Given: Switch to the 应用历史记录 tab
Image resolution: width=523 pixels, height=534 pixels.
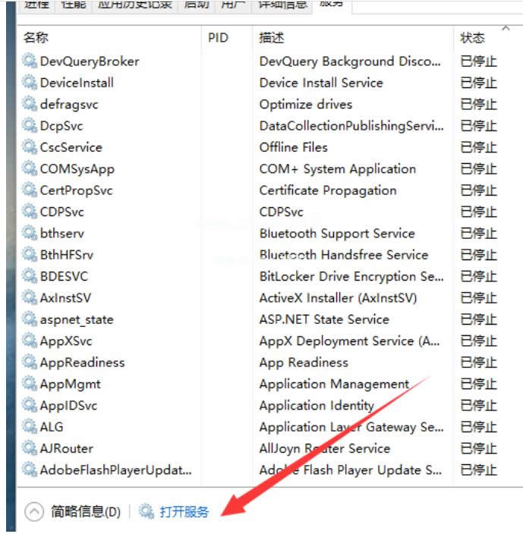Looking at the screenshot, I should [x=135, y=5].
